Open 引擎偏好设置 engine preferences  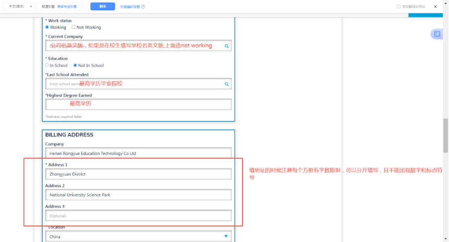pyautogui.click(x=130, y=7)
